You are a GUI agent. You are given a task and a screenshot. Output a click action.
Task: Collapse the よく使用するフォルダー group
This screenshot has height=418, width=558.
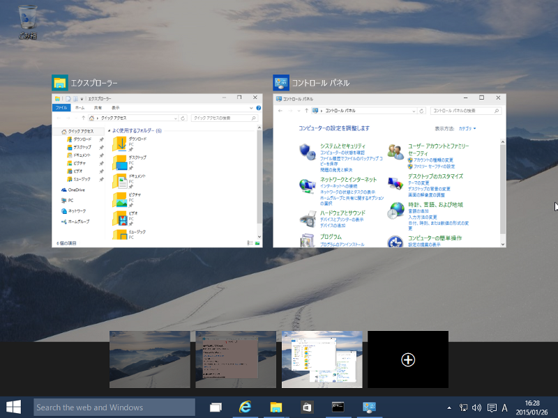click(x=109, y=131)
